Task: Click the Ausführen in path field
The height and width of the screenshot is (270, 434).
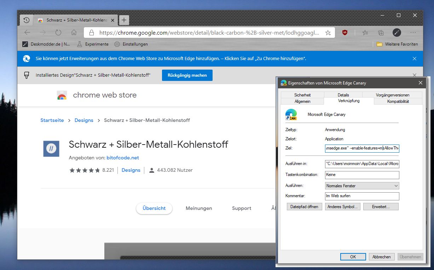Action: (x=362, y=164)
